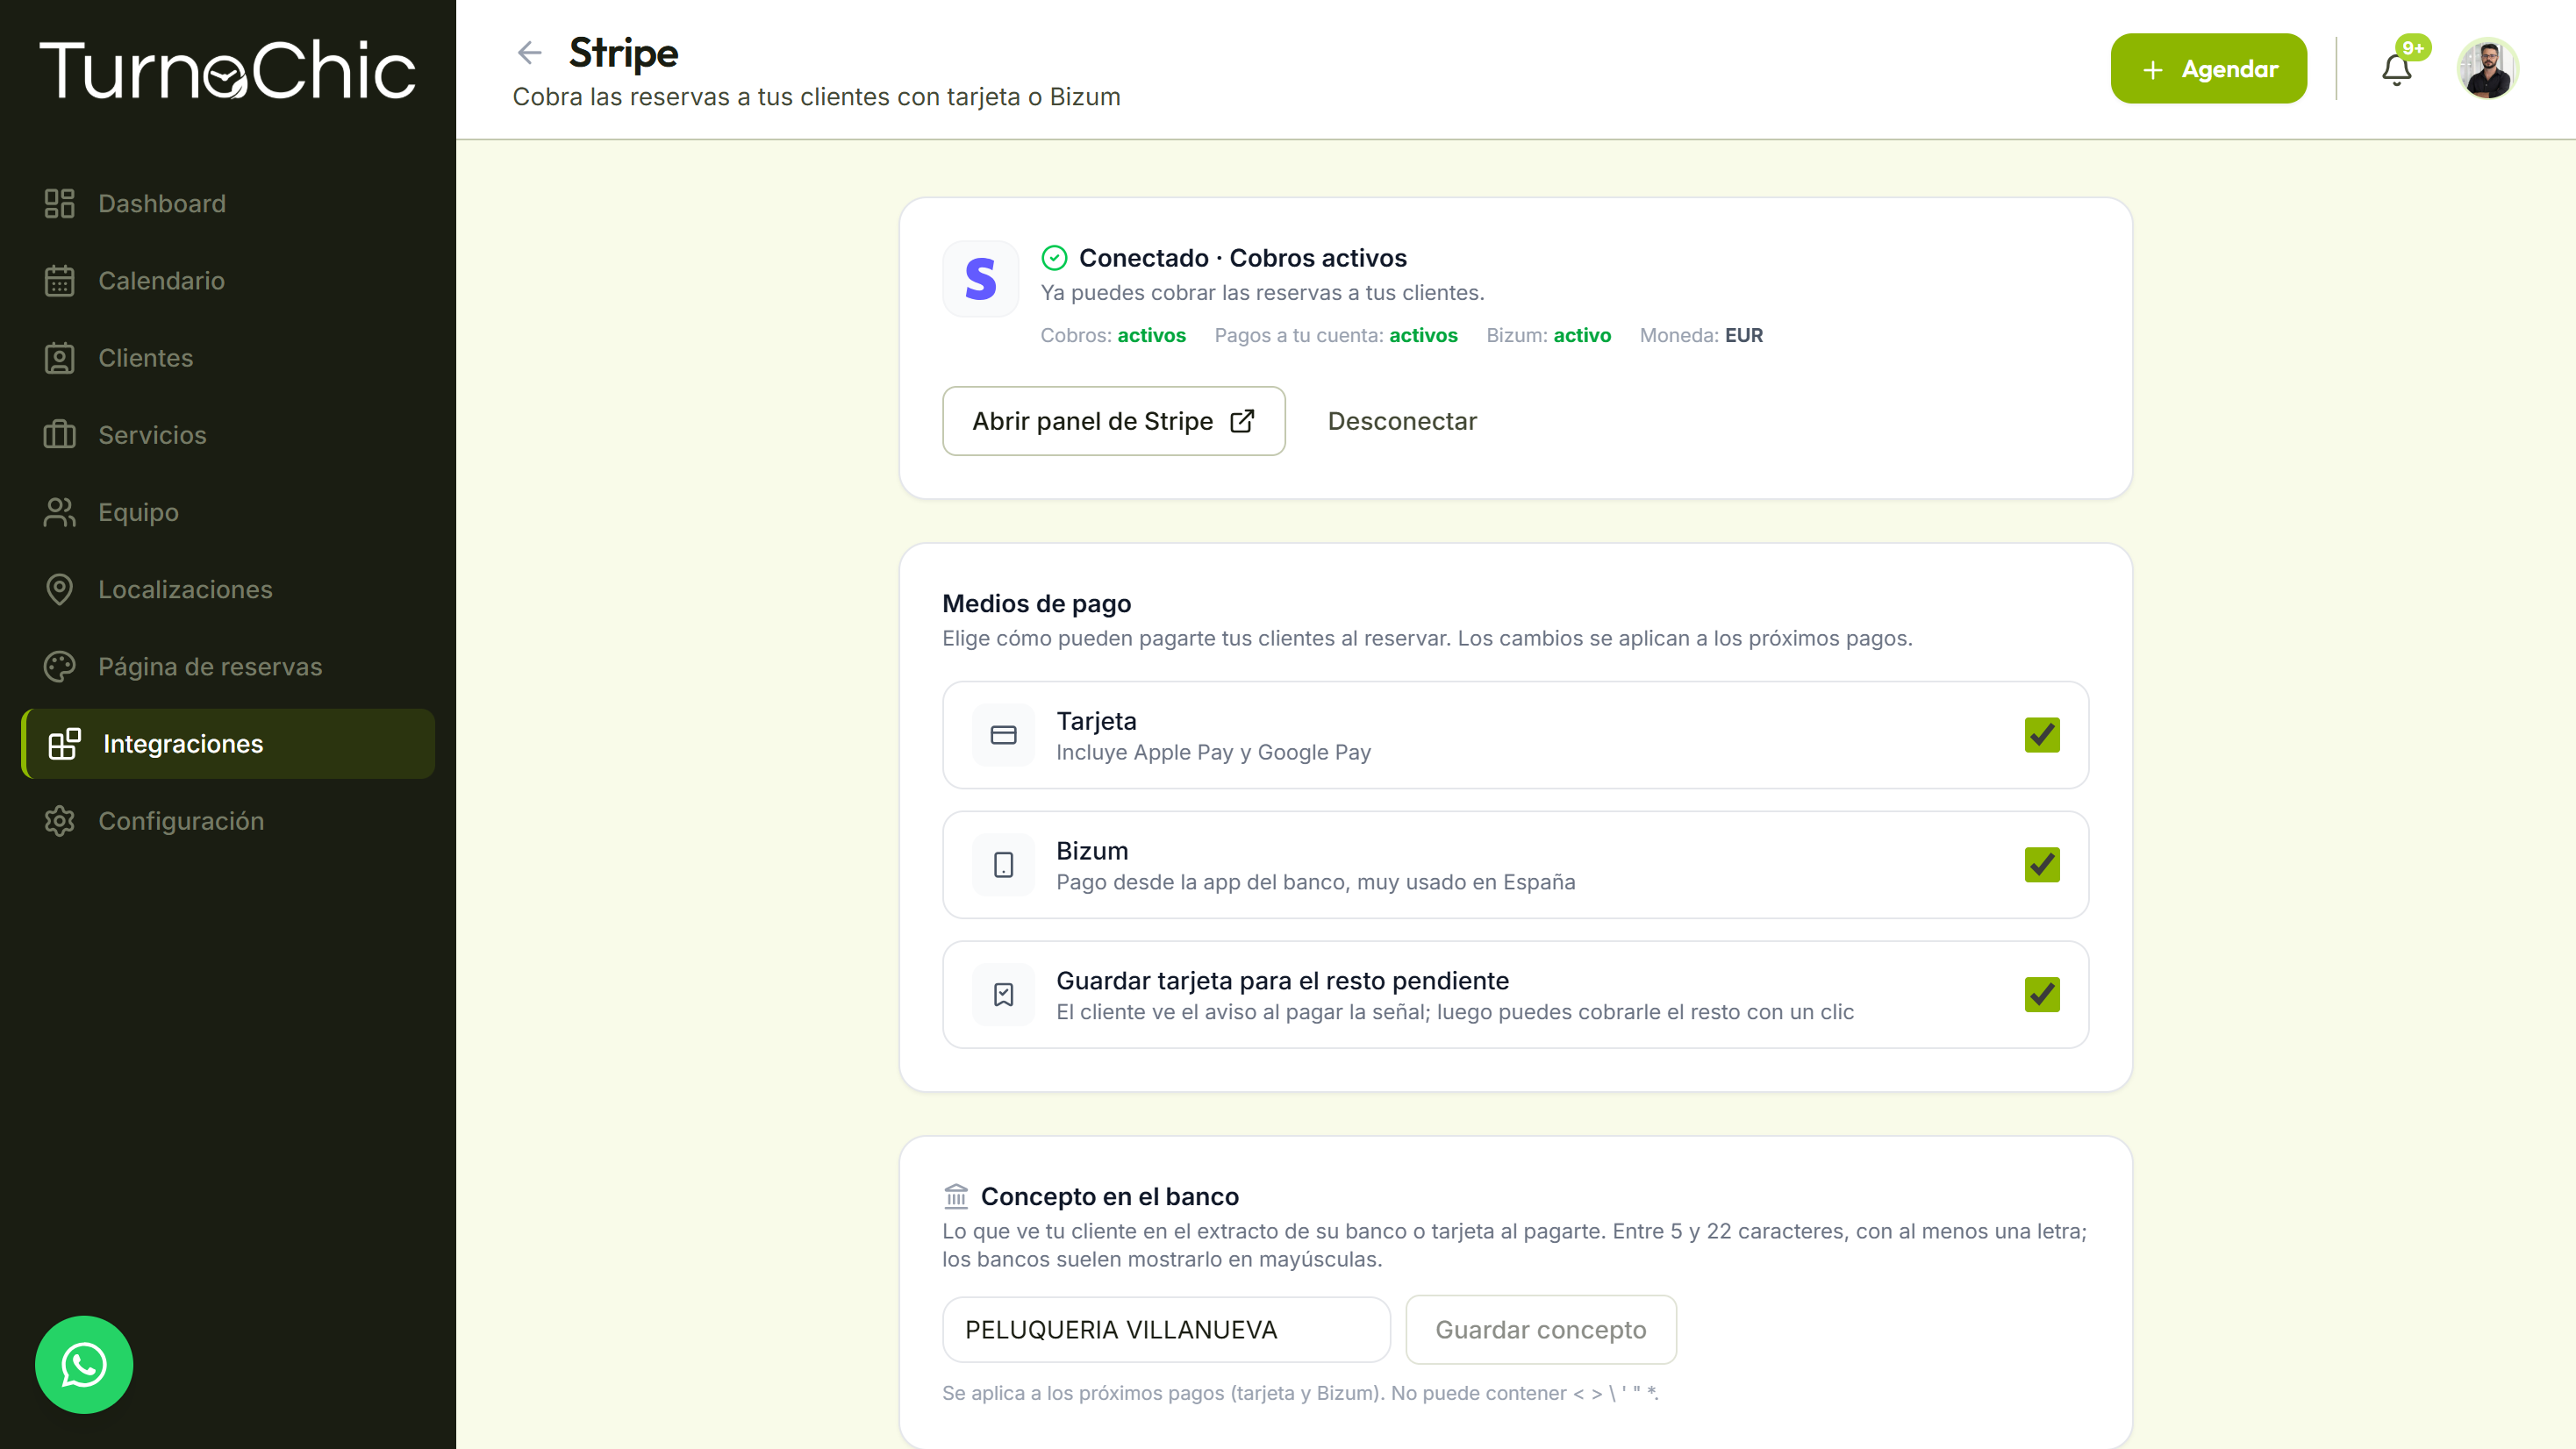Click "Pagos a tu cuenta: activos" status
This screenshot has width=2576, height=1449.
1336,335
